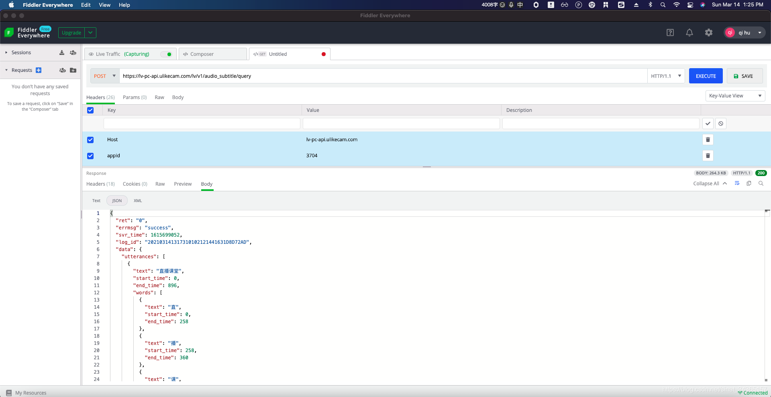The height and width of the screenshot is (397, 771).
Task: Delete the Host header row
Action: [708, 140]
